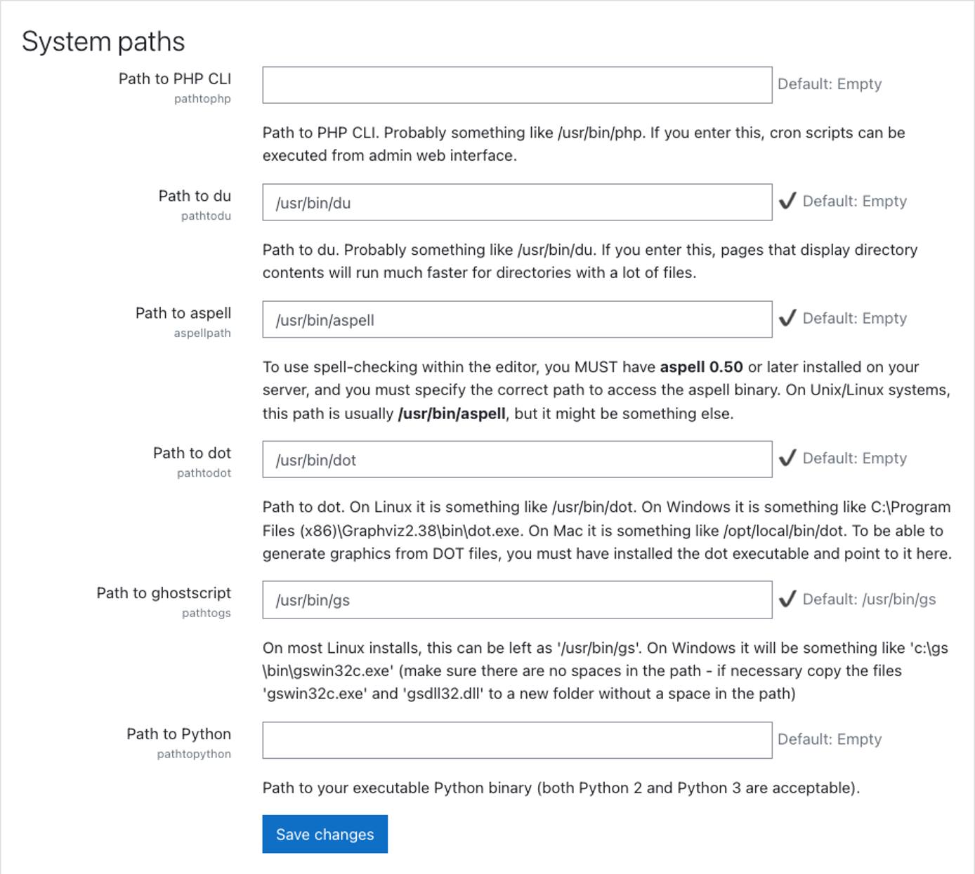Click inside the ghostscript path input box

(516, 600)
